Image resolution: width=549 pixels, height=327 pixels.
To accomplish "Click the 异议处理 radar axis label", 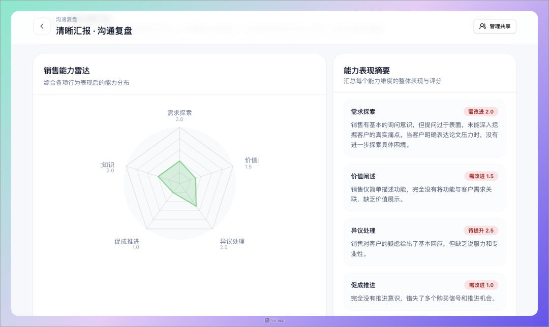I will pyautogui.click(x=232, y=241).
